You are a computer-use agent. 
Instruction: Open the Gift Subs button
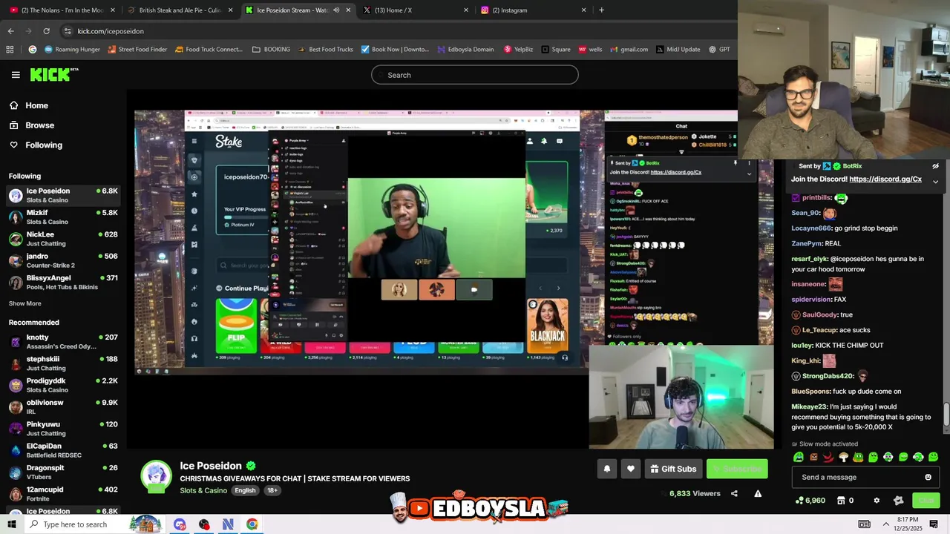(673, 469)
